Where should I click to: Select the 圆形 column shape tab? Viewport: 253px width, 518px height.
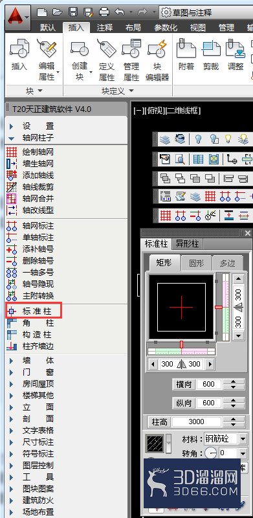196,264
